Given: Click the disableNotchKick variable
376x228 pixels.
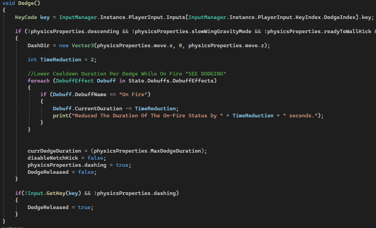Looking at the screenshot, I should [53, 158].
